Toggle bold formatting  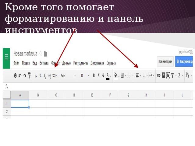coord(94,75)
